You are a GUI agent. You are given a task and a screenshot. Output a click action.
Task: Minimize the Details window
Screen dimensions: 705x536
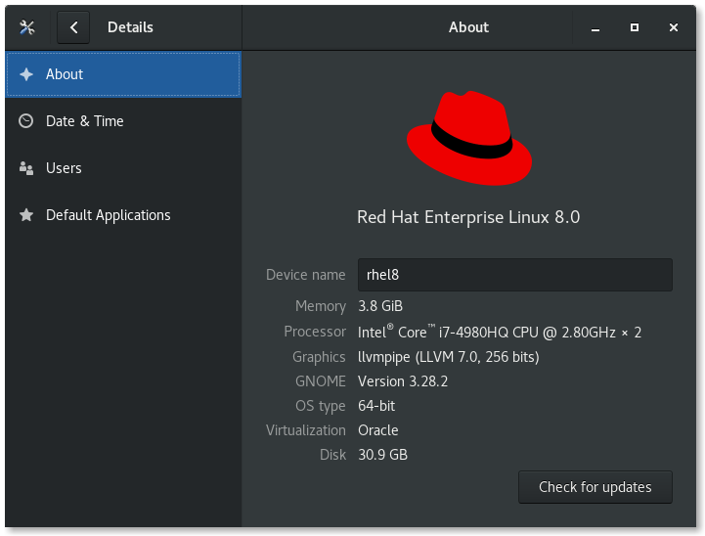595,28
